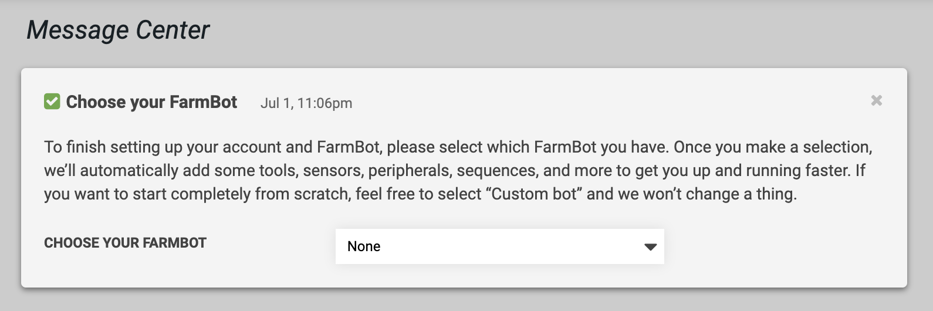Viewport: 933px width, 311px height.
Task: Click the dropdown arrow next to None
Action: tap(650, 247)
